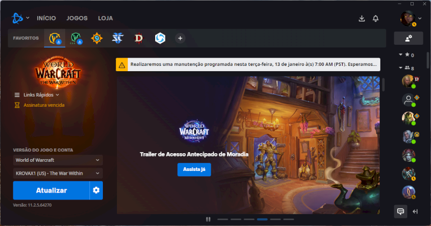The image size is (431, 226).
Task: Click the Links Rápidos hamburger icon
Action: click(17, 95)
